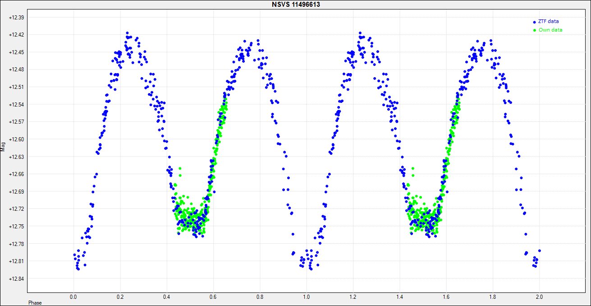
Task: Click the +12.60 magnitude axis tick label
Action: pyautogui.click(x=16, y=139)
